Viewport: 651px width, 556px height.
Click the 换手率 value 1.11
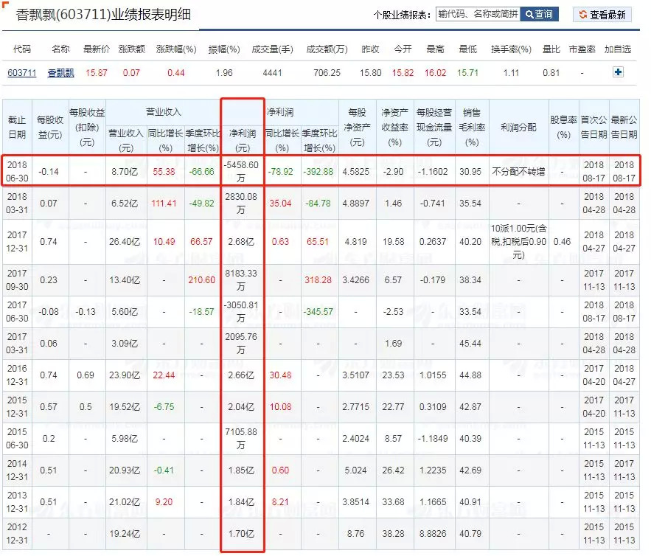511,73
